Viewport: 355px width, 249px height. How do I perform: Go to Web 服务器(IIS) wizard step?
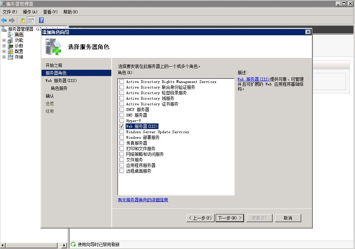click(x=61, y=81)
